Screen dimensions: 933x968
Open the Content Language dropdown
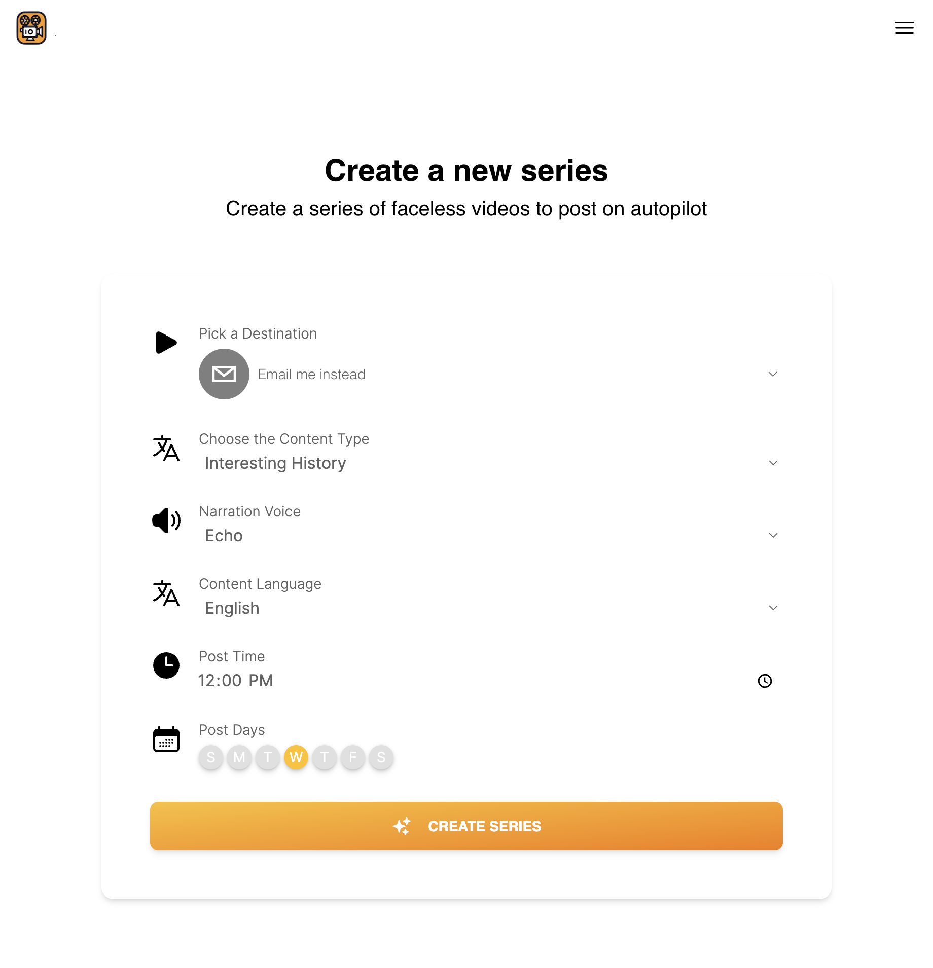(772, 608)
